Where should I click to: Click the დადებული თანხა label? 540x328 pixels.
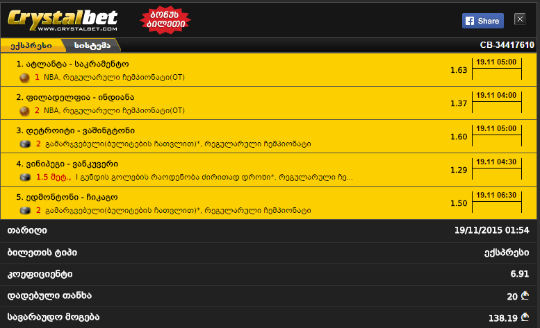(49, 295)
